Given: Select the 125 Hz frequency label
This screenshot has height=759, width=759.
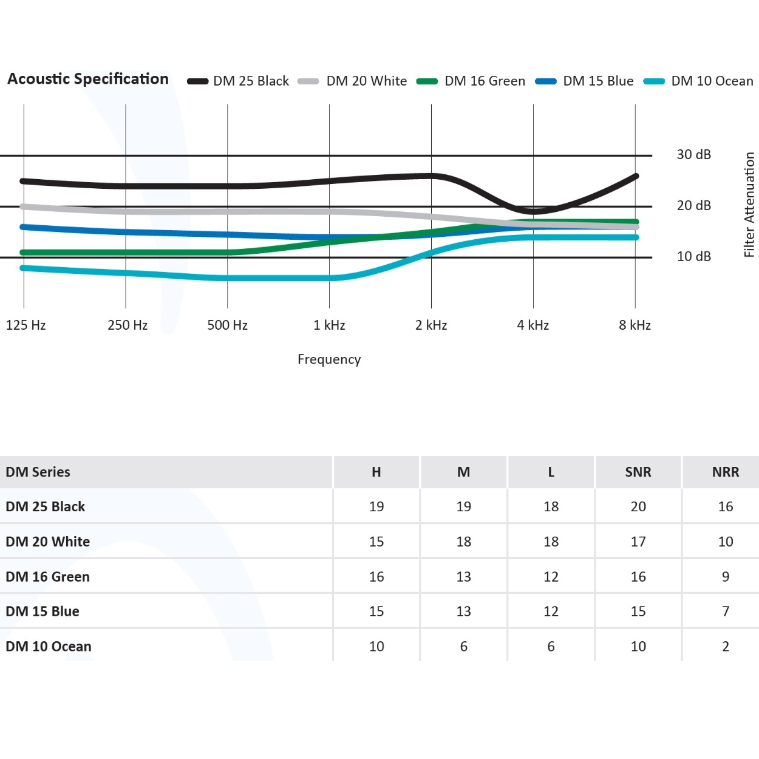Looking at the screenshot, I should pos(26,325).
